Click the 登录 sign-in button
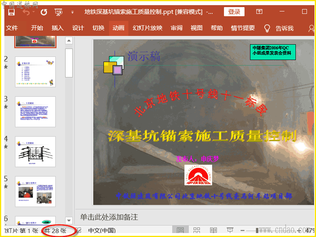 234,12
